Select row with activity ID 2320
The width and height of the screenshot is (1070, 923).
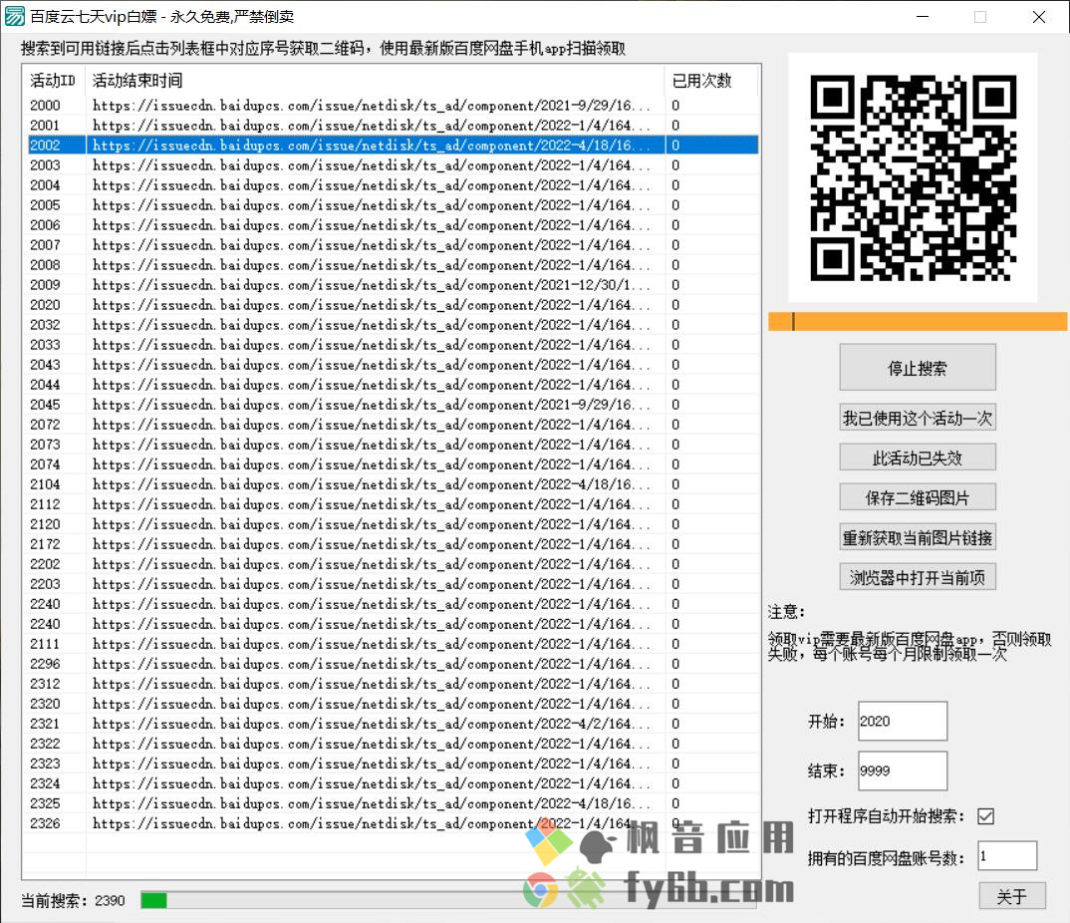pyautogui.click(x=393, y=703)
